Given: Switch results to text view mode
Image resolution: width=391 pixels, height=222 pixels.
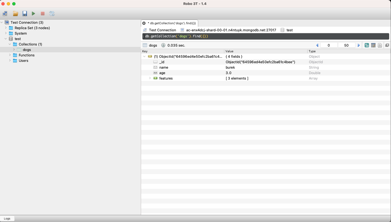Looking at the screenshot, I should [x=380, y=45].
